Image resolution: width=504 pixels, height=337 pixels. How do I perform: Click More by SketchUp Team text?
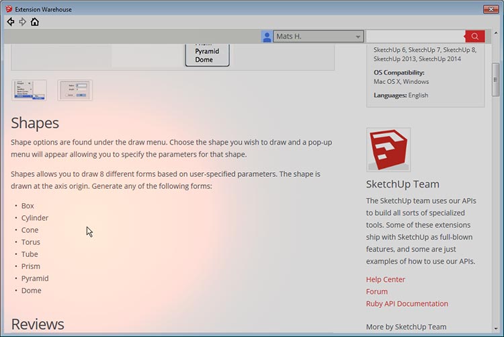(x=407, y=327)
